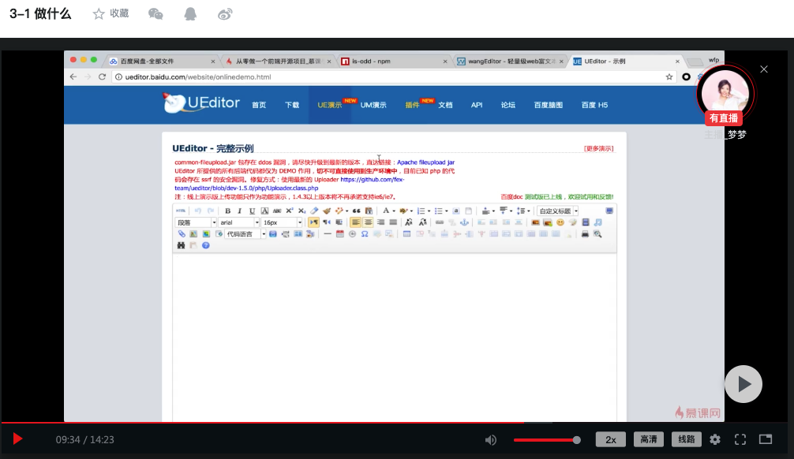Screen dimensions: 794x459
Task: Play the video with large round button
Action: click(x=743, y=384)
